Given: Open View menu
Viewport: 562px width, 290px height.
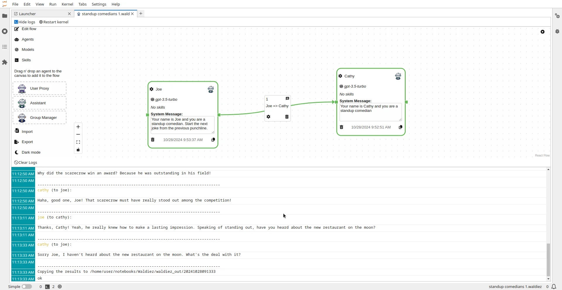Looking at the screenshot, I should pos(40,4).
